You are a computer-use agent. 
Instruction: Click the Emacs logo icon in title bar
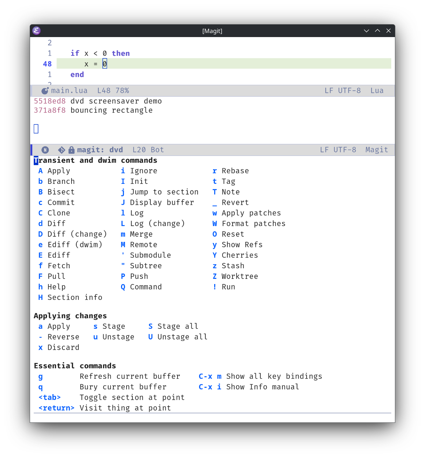tap(36, 31)
